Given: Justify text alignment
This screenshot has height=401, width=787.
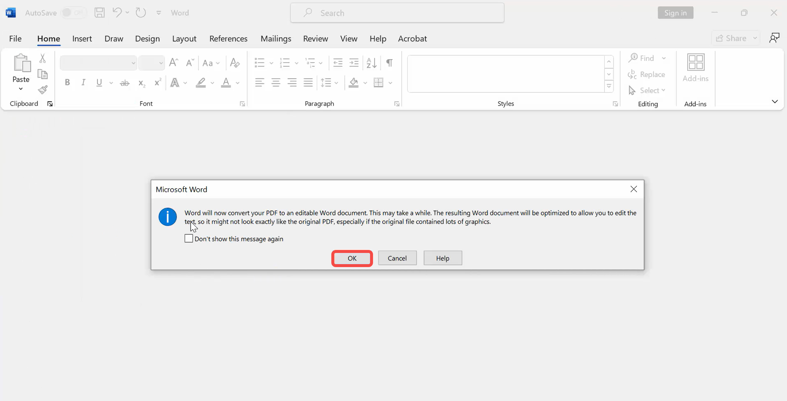Looking at the screenshot, I should 308,83.
